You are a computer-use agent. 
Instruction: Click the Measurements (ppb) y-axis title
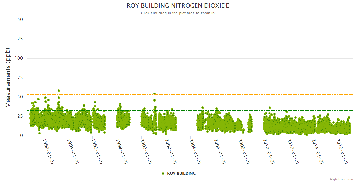tap(8, 77)
